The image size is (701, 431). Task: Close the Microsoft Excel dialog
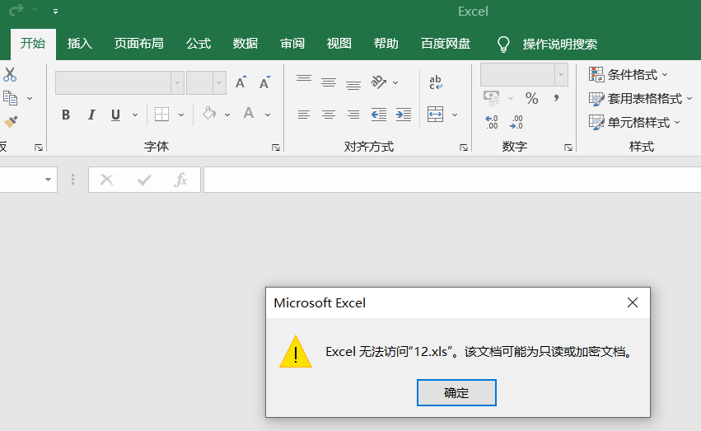[x=633, y=302]
